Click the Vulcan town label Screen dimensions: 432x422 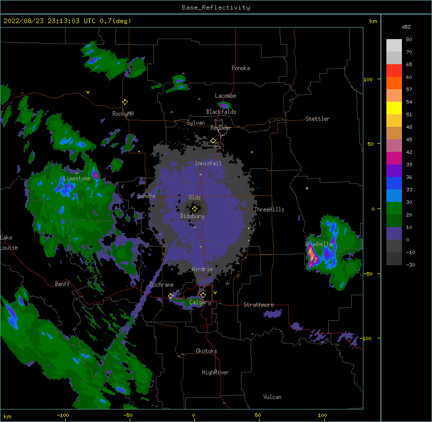[x=272, y=397]
